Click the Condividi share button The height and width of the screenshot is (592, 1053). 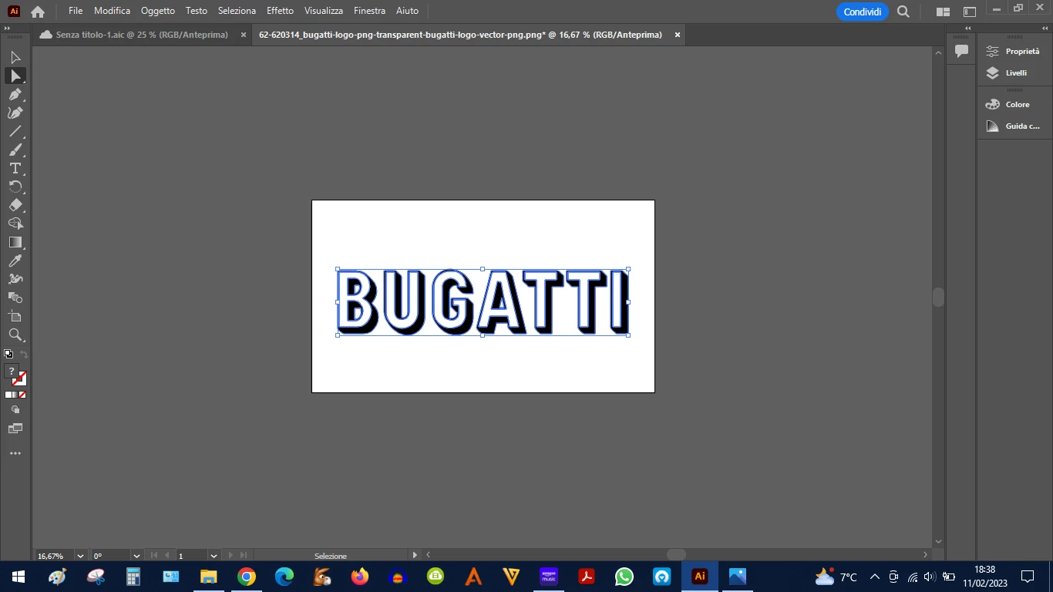[863, 12]
